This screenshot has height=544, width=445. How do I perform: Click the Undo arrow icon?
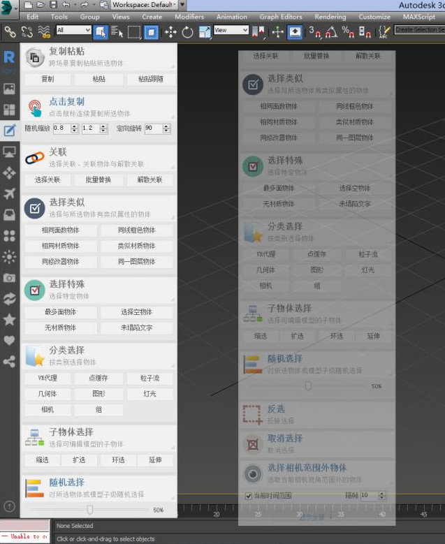[66, 5]
